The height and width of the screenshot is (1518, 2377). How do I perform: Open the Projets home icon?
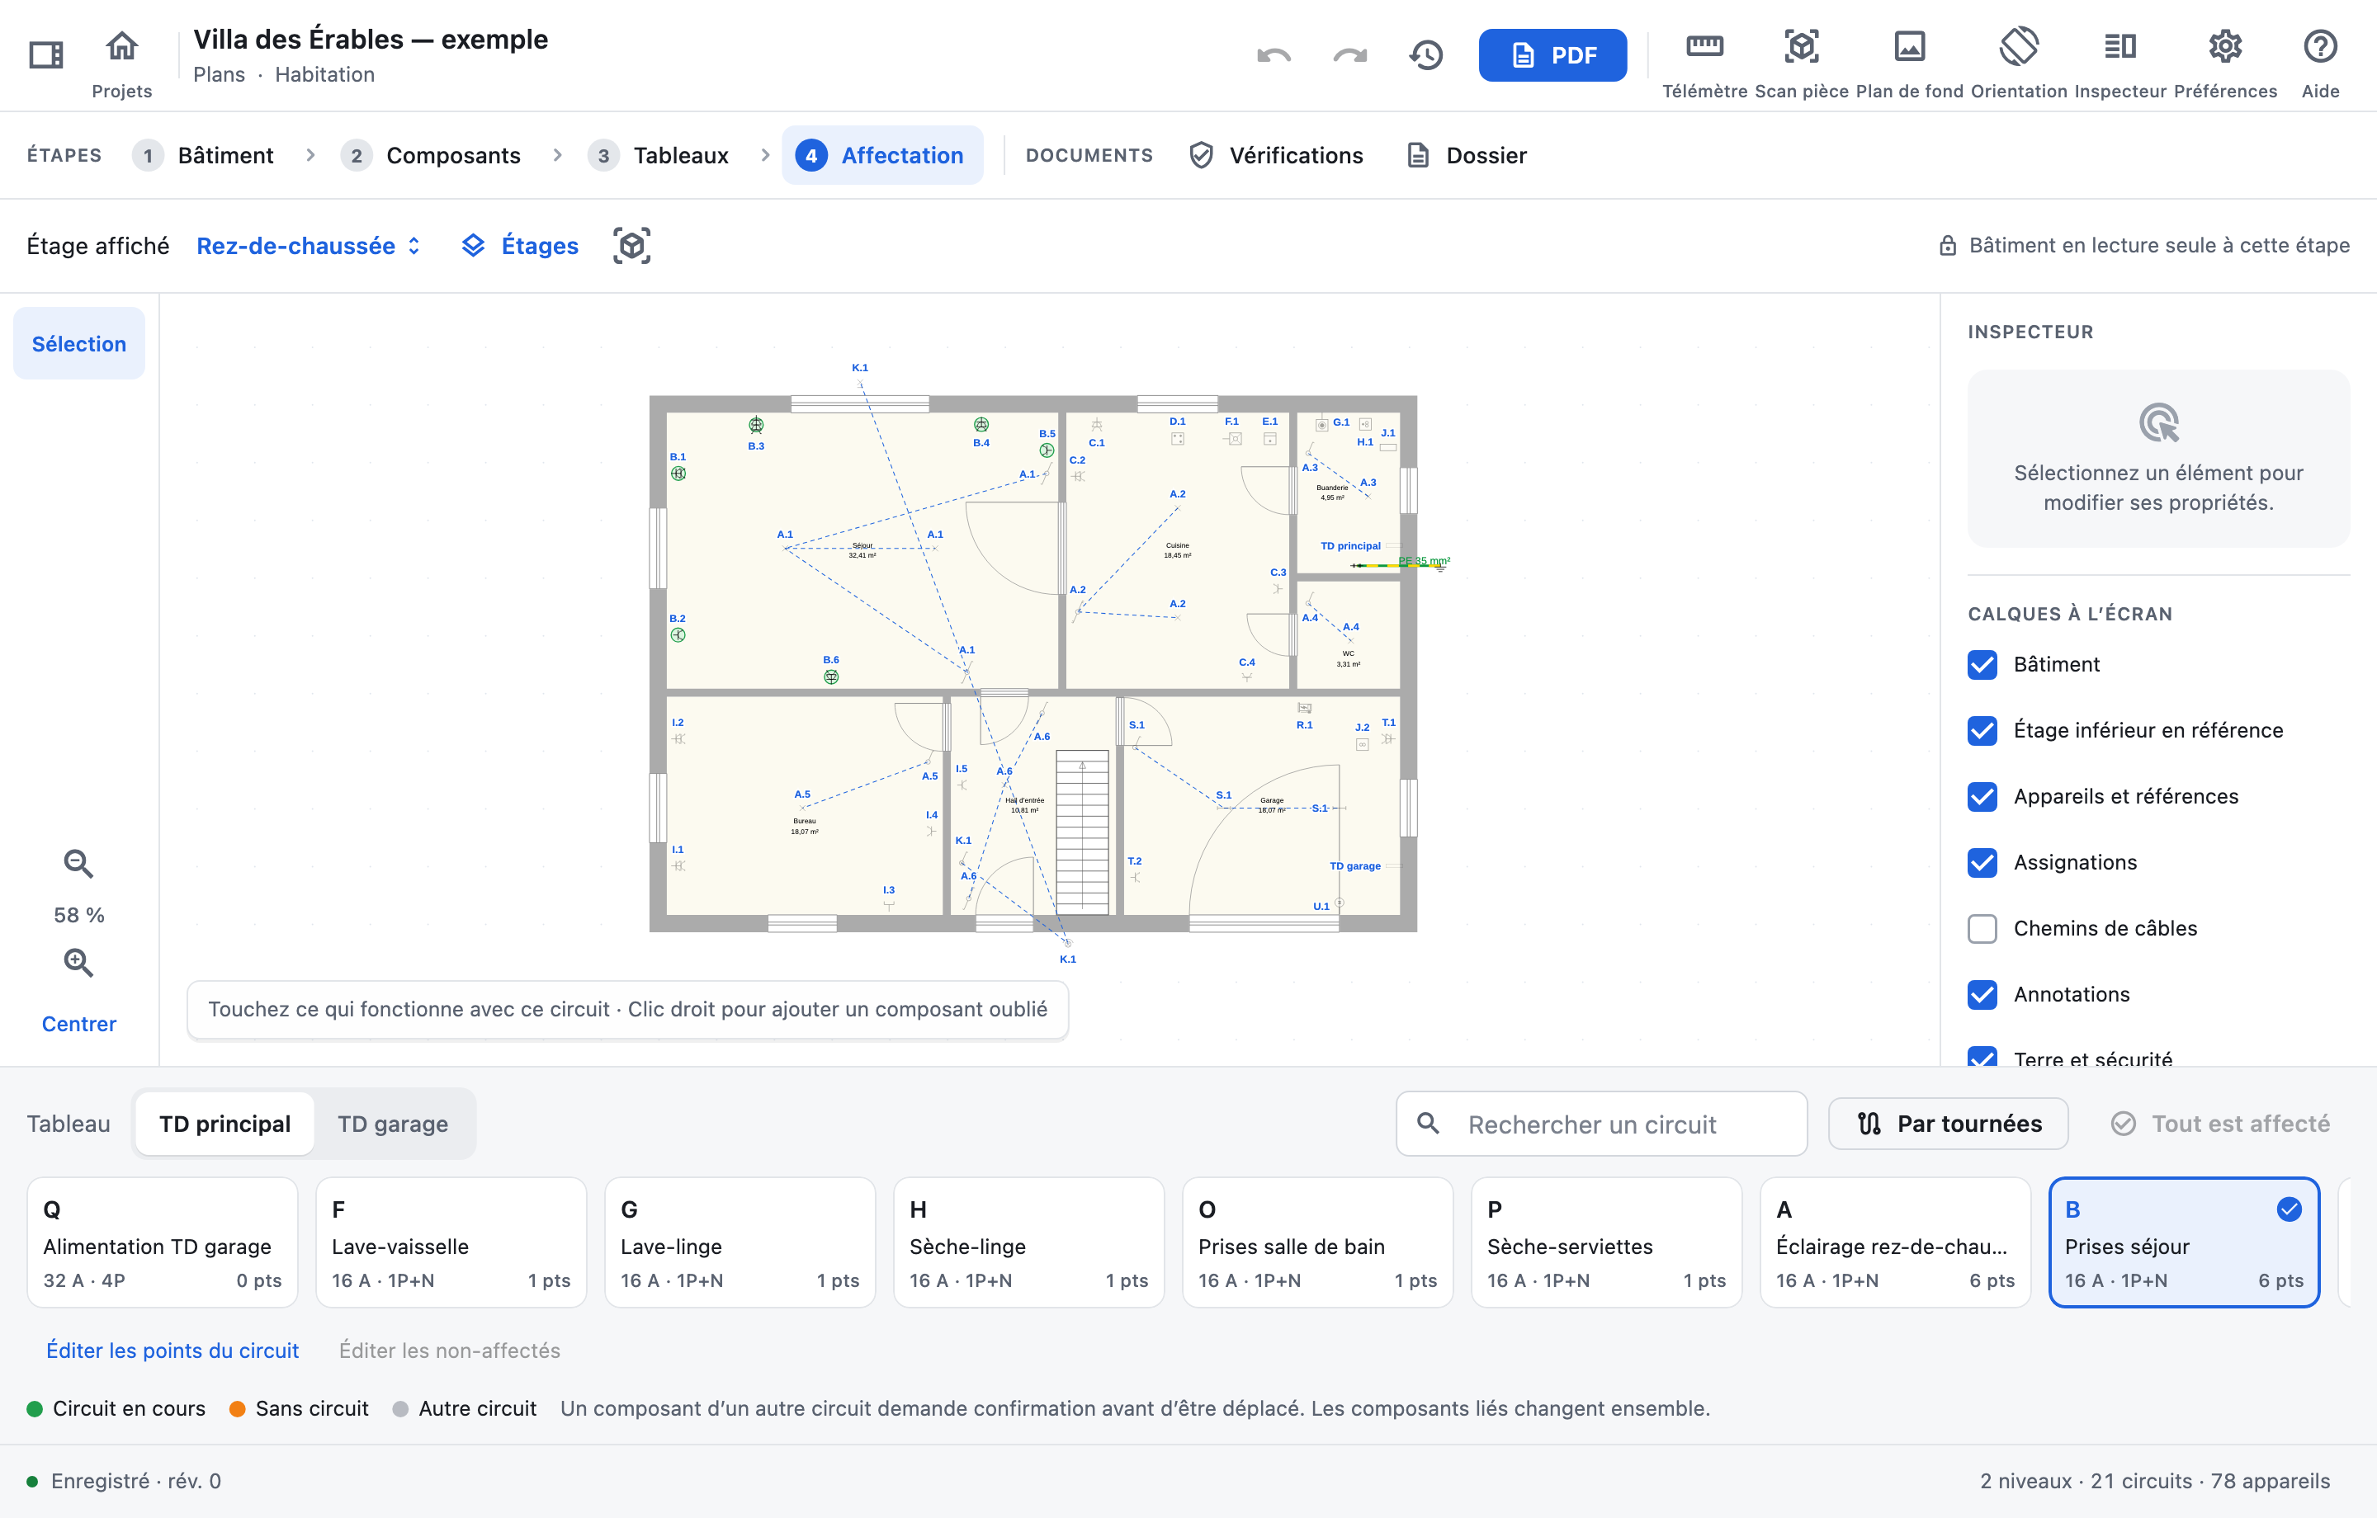(x=121, y=46)
